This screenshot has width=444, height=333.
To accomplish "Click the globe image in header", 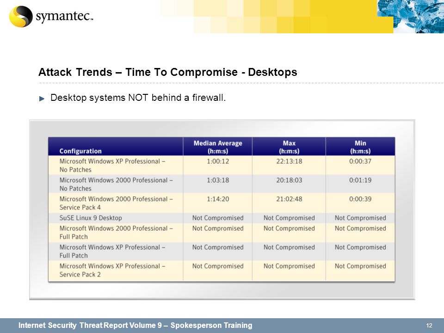I will pos(410,17).
